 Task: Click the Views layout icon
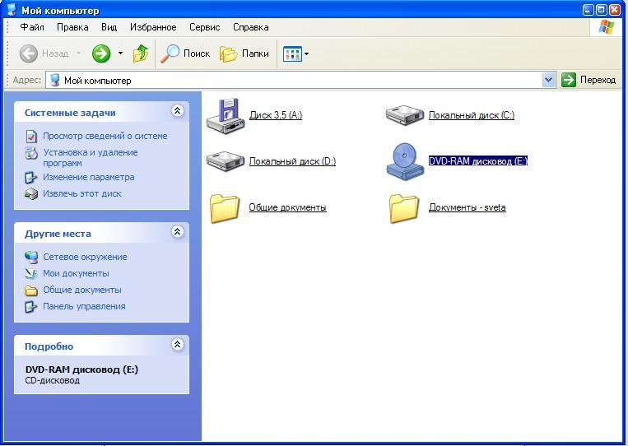(292, 53)
